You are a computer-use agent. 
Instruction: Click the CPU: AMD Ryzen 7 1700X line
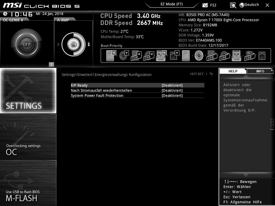(x=219, y=20)
